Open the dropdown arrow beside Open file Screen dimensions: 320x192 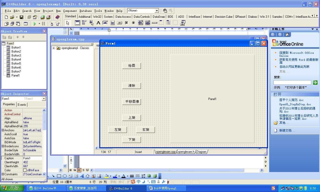click(x=16, y=17)
